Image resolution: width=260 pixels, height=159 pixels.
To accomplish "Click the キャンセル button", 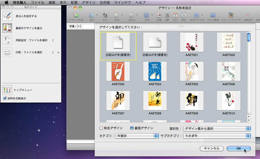I will coord(212,148).
